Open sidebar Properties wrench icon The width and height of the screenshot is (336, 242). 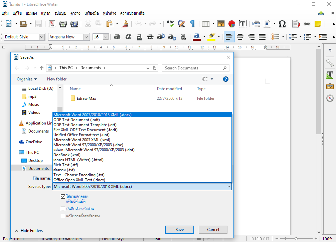pyautogui.click(x=330, y=63)
